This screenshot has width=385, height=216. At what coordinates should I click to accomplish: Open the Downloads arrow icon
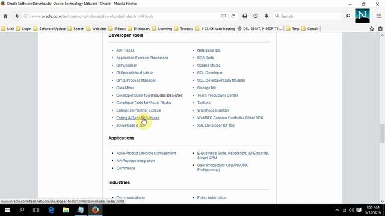(266, 16)
